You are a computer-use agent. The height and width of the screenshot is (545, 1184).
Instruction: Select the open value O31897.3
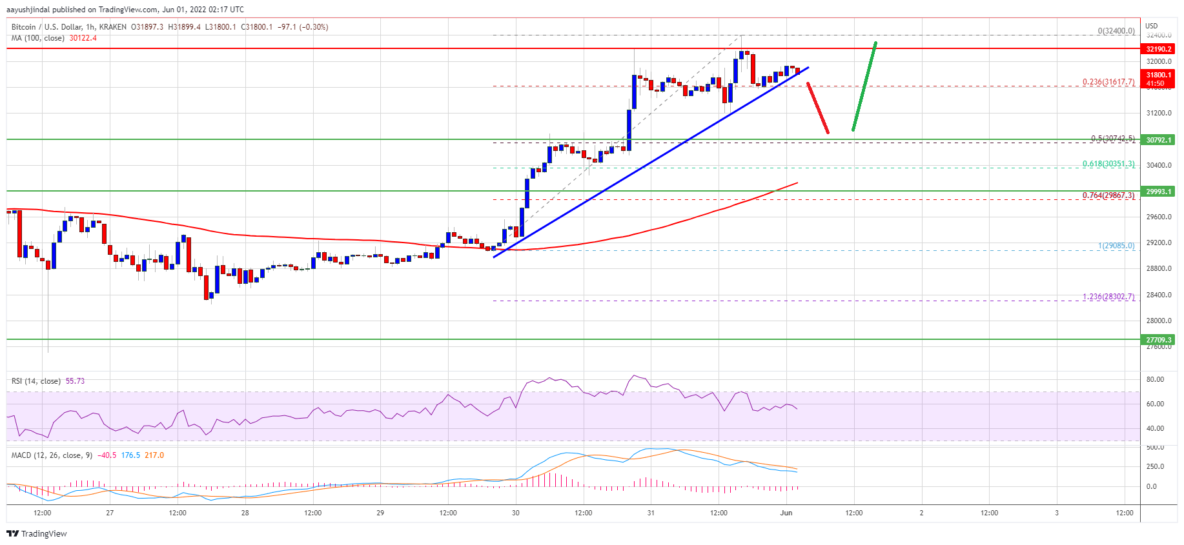click(x=147, y=27)
